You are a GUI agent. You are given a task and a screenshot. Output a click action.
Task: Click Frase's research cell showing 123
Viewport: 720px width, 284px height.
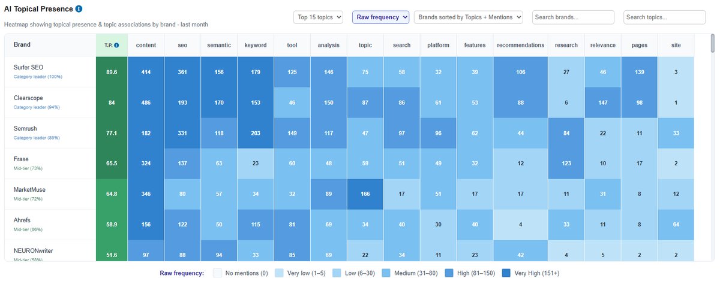tap(566, 164)
